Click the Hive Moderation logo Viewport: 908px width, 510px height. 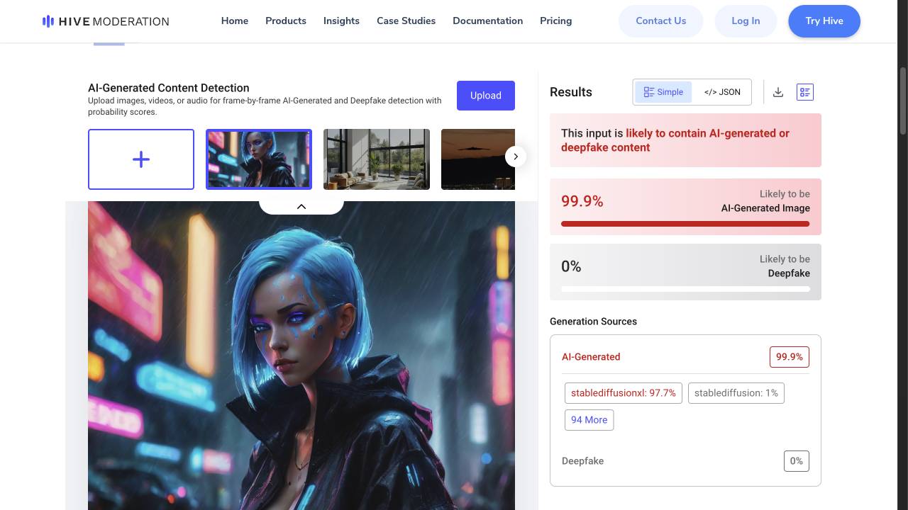coord(106,21)
